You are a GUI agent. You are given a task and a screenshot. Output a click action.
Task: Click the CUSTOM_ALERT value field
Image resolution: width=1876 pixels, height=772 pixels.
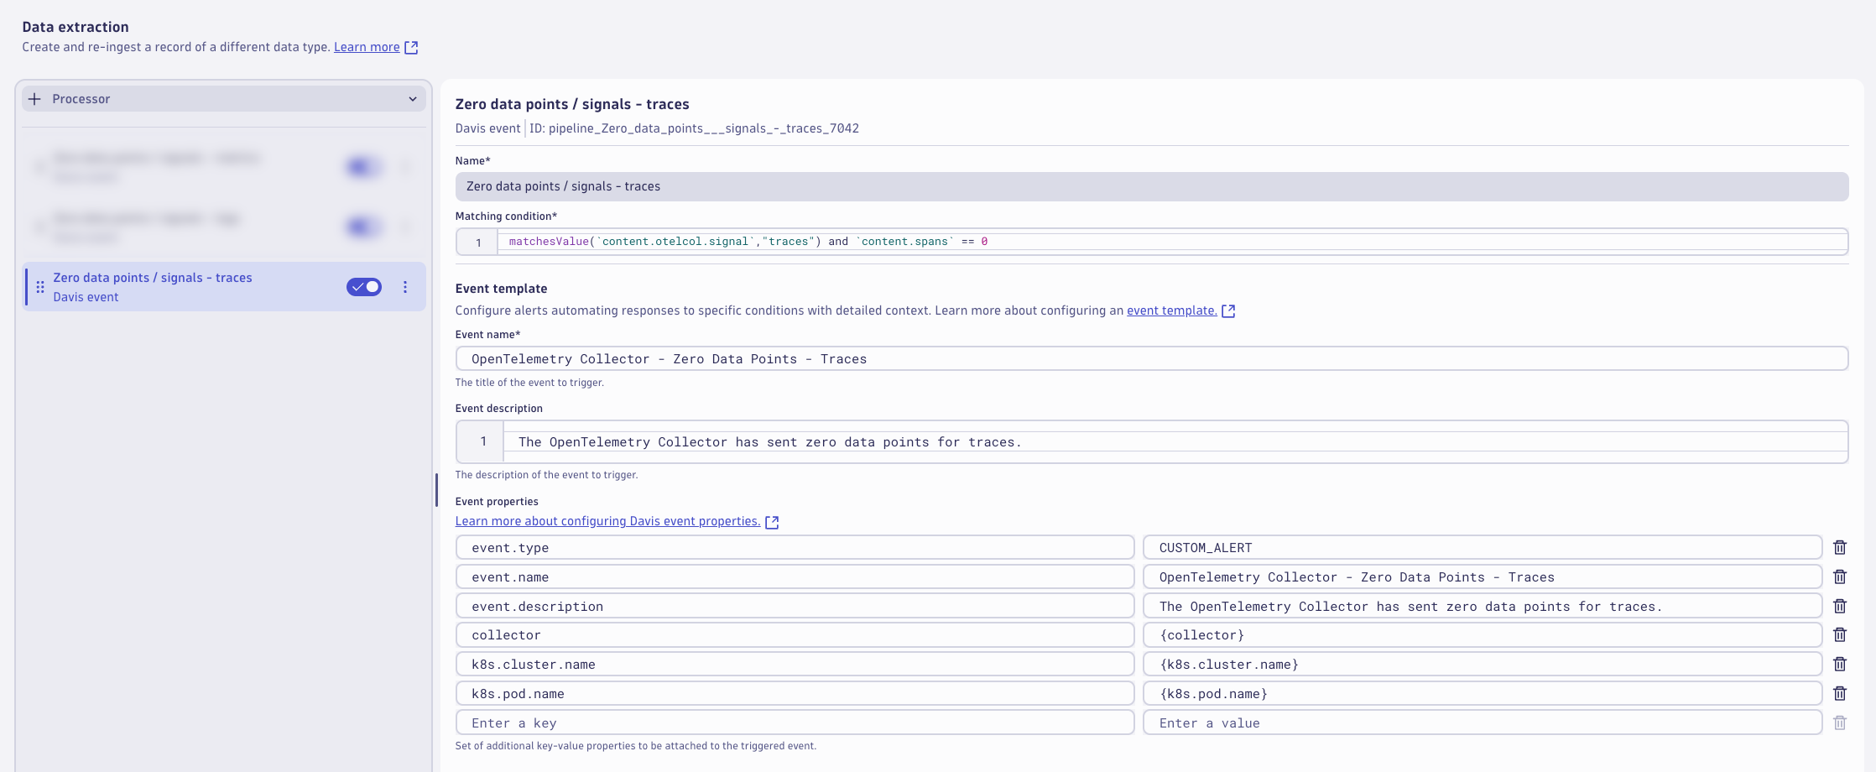(x=1483, y=547)
